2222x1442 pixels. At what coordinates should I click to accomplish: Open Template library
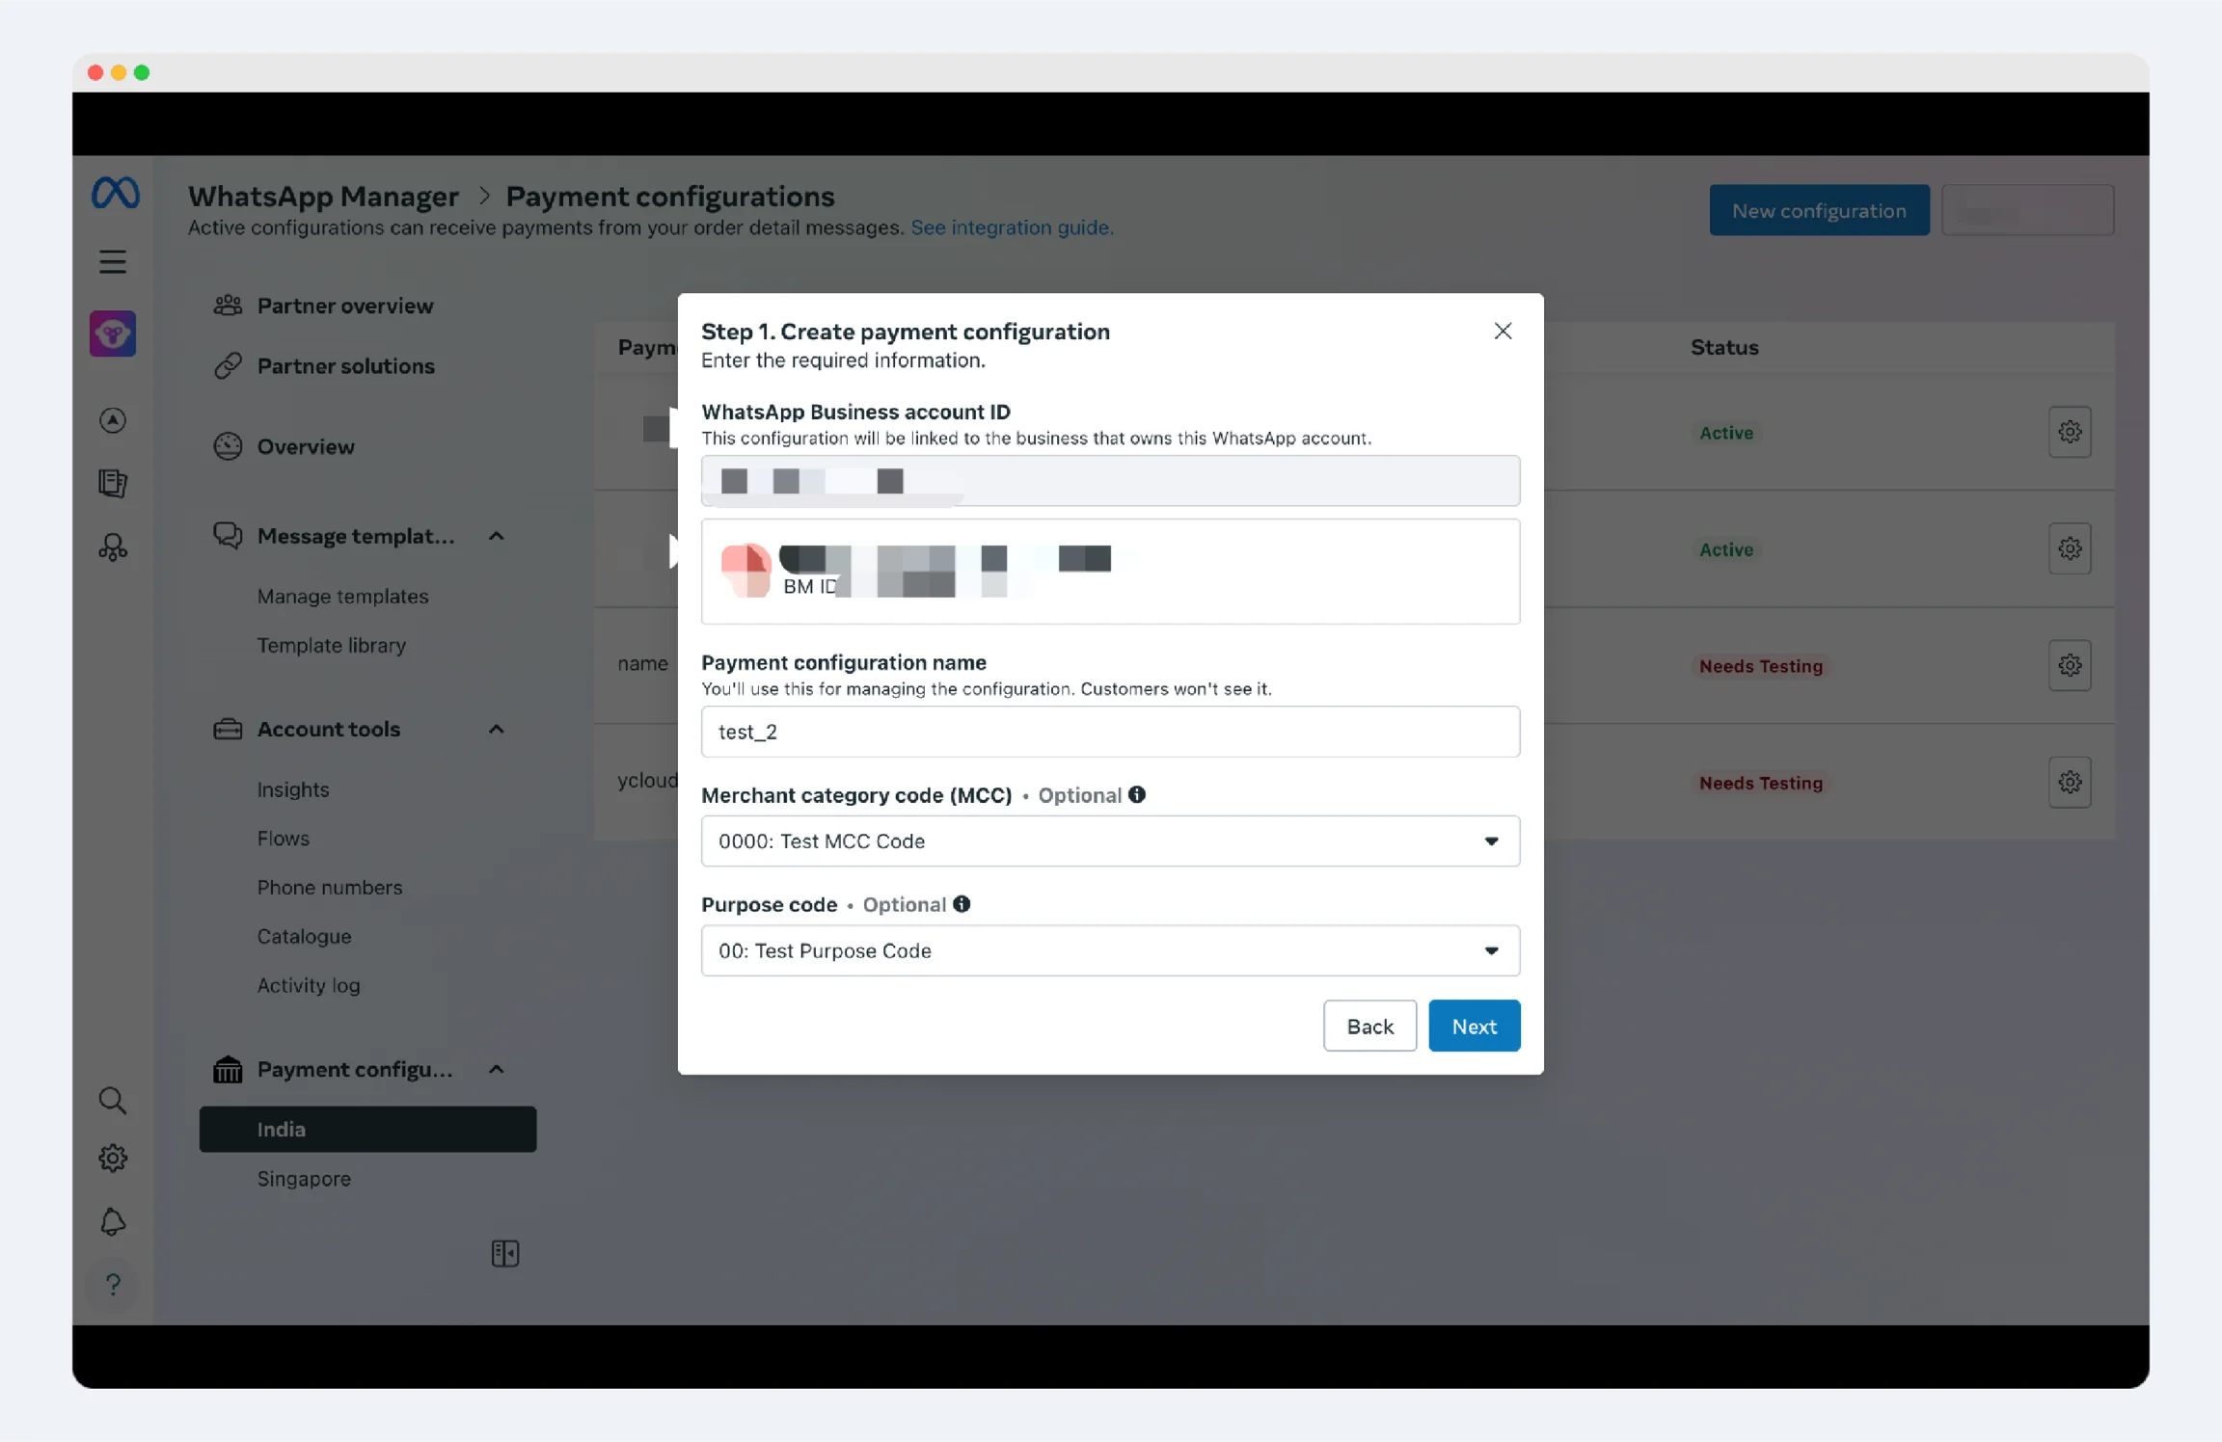point(331,645)
